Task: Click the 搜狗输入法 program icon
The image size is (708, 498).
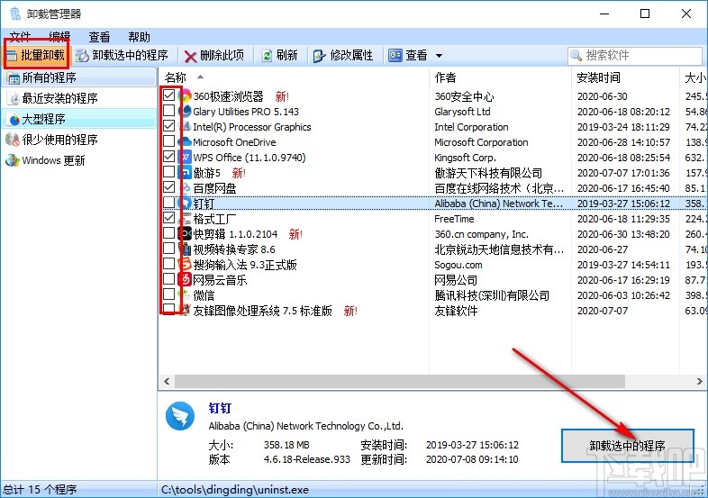Action: 186,265
